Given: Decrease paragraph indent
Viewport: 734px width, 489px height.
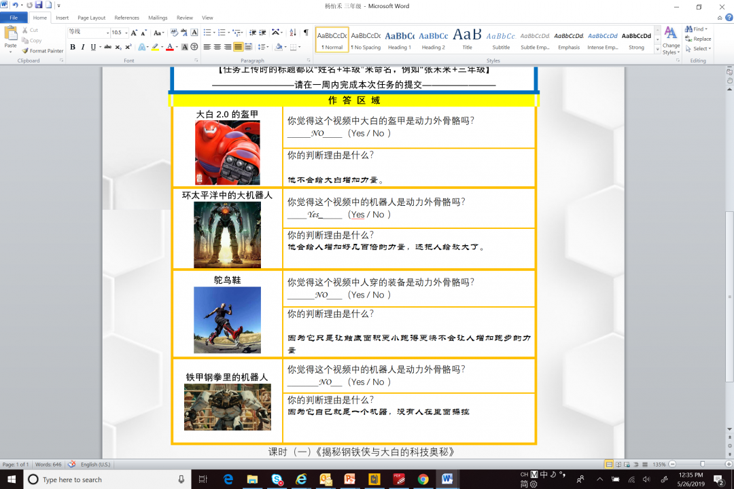Looking at the screenshot, I should click(253, 33).
